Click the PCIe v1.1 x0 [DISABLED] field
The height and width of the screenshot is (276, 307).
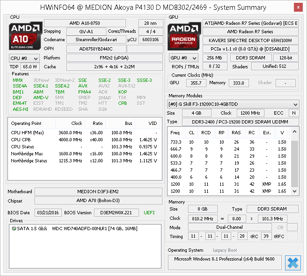click(x=251, y=49)
